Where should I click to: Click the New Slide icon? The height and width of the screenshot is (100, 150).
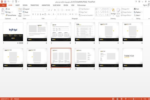coord(20,10)
